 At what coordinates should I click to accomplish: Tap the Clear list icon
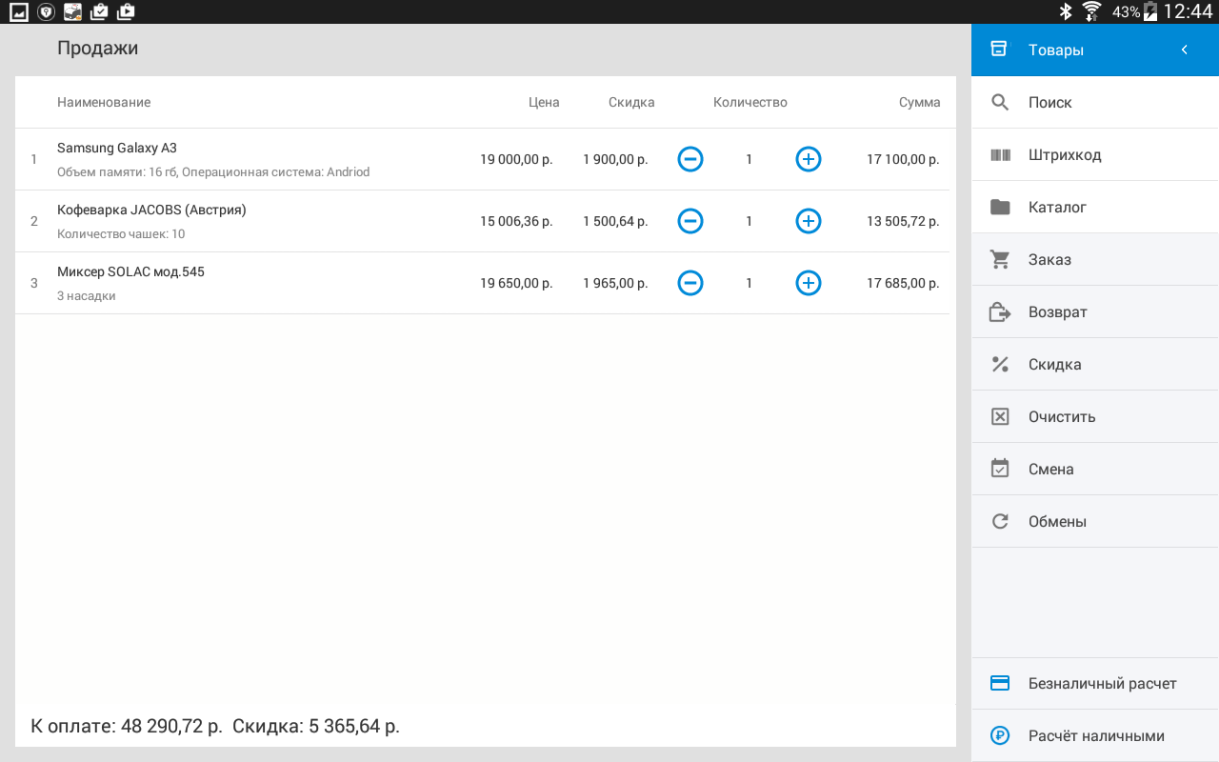tap(1000, 417)
